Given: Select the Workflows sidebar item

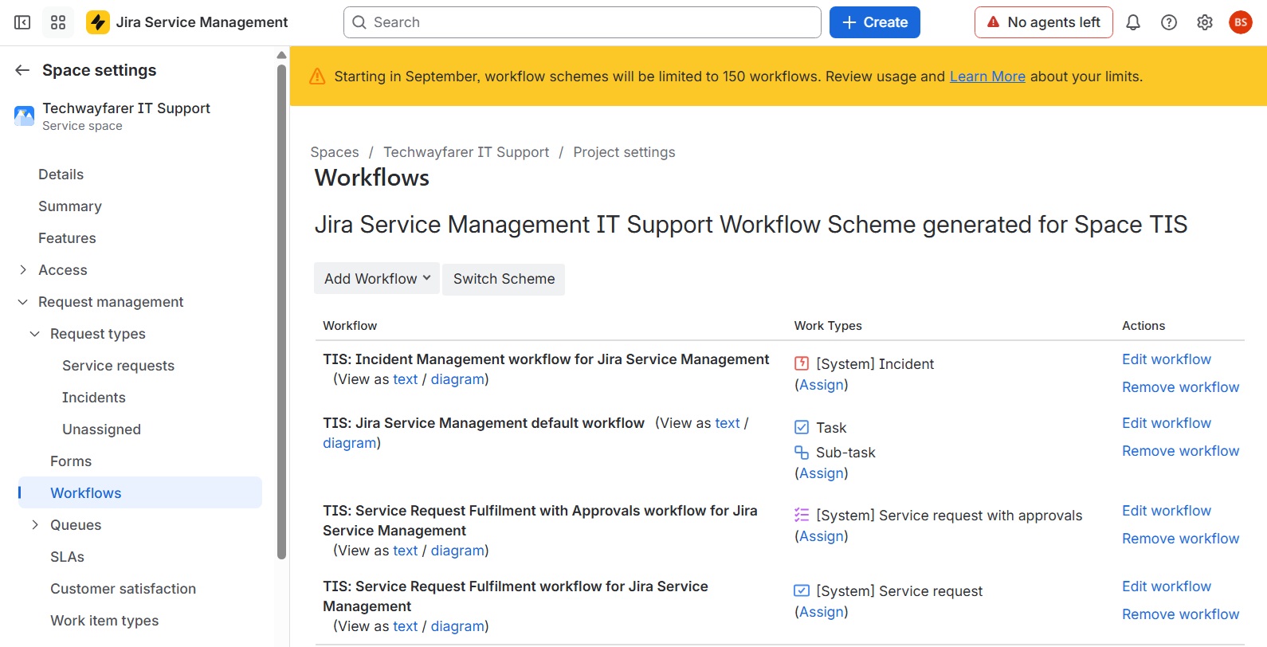Looking at the screenshot, I should [x=140, y=492].
